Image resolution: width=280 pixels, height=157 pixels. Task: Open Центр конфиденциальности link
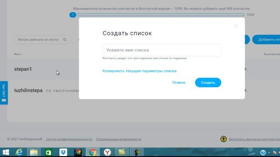point(69,139)
